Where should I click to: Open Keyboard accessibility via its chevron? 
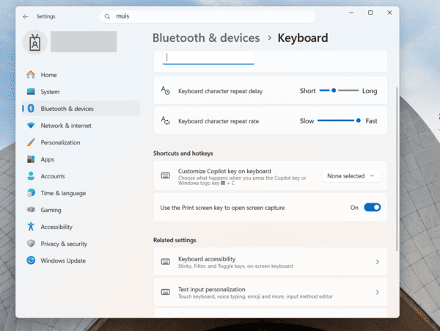click(378, 262)
